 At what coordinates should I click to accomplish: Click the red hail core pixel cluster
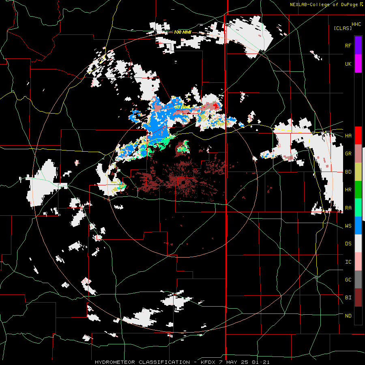(216, 106)
